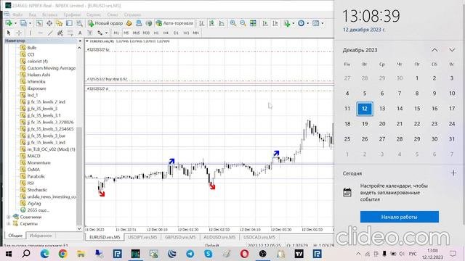The height and width of the screenshot is (261, 465).
Task: Open the Вставка menu
Action: coord(49,14)
